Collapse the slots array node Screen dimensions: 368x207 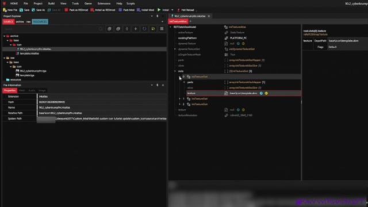175,71
